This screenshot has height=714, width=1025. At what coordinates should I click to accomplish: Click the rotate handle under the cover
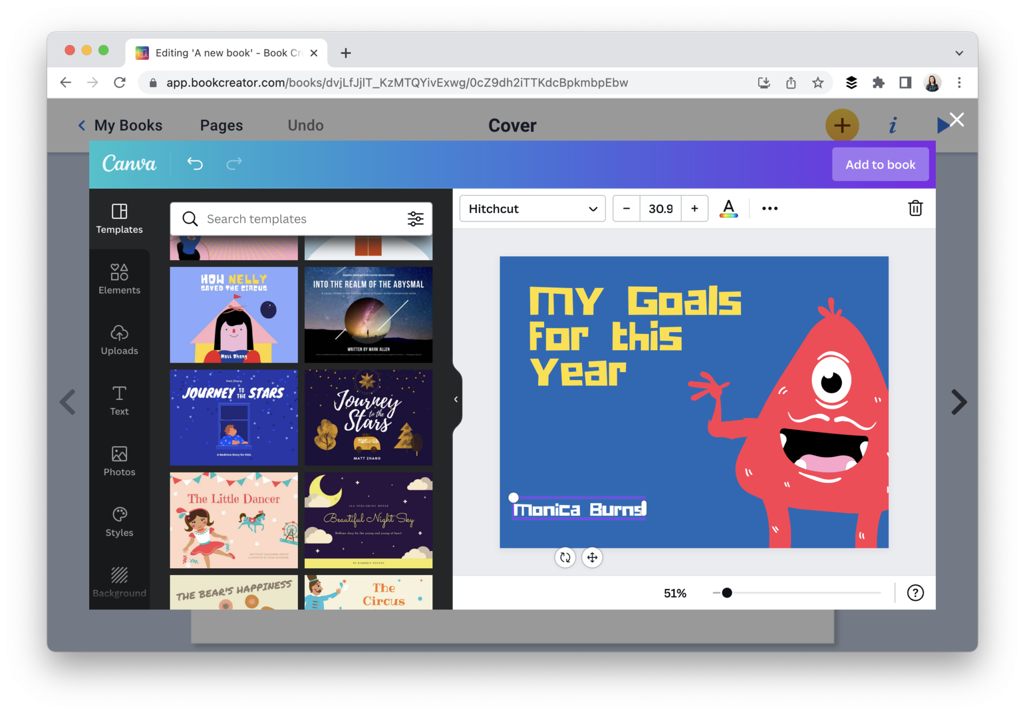point(565,558)
